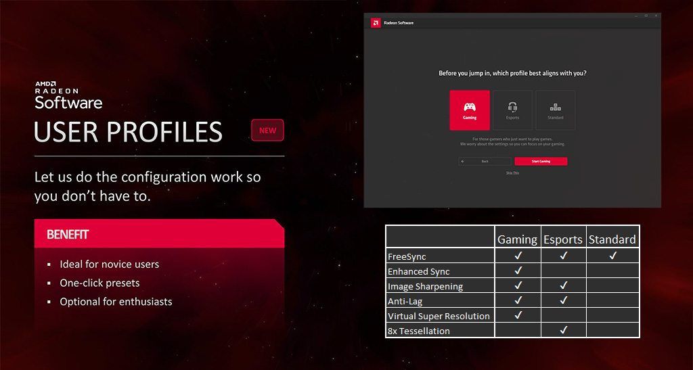Click the 'Optional for enthusiasts' bullet
This screenshot has width=693, height=370.
pyautogui.click(x=116, y=302)
